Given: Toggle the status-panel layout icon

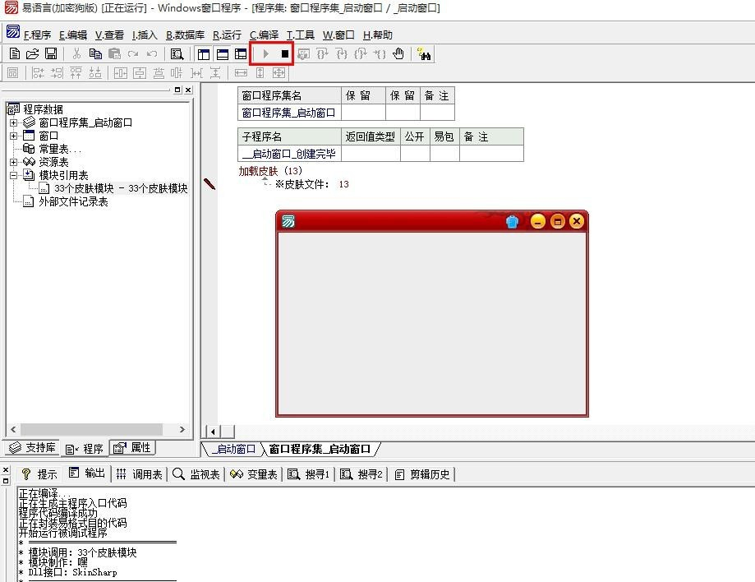Looking at the screenshot, I should (x=223, y=54).
